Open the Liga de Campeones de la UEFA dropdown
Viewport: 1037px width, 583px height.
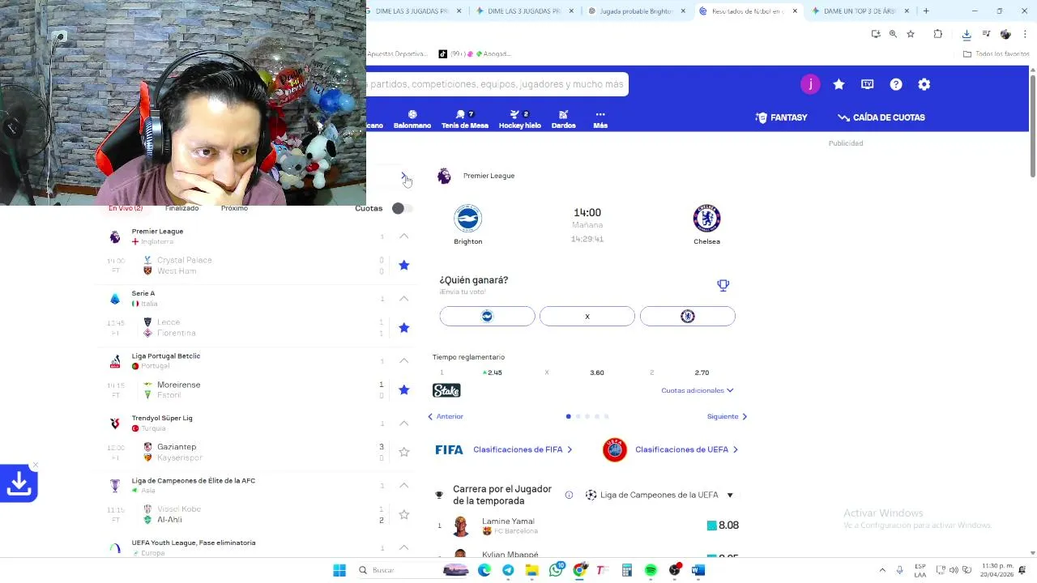[x=659, y=495]
